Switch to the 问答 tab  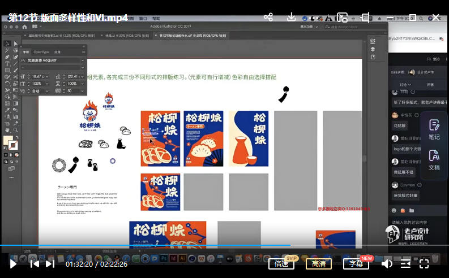pyautogui.click(x=430, y=84)
